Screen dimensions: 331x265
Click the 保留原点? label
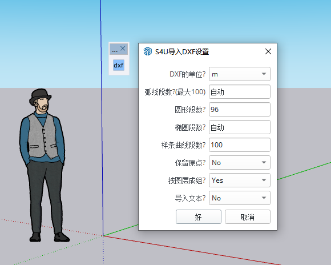pyautogui.click(x=190, y=163)
